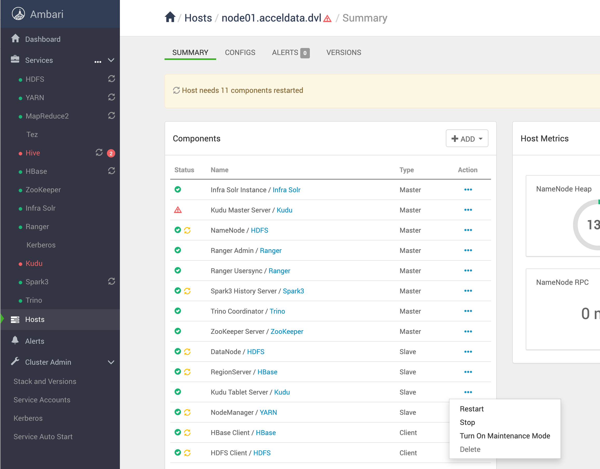The image size is (600, 469).
Task: Open the Hive service in sidebar
Action: pyautogui.click(x=33, y=153)
